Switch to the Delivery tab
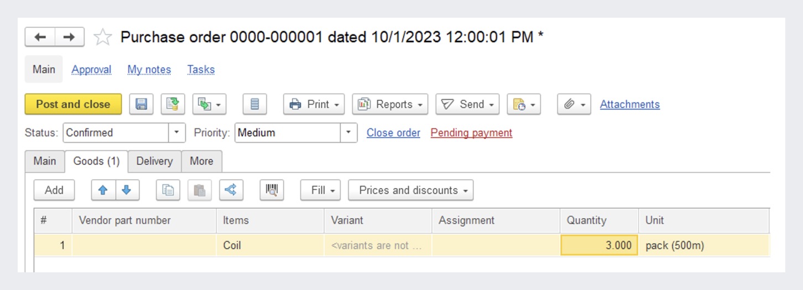This screenshot has height=290, width=803. click(154, 161)
